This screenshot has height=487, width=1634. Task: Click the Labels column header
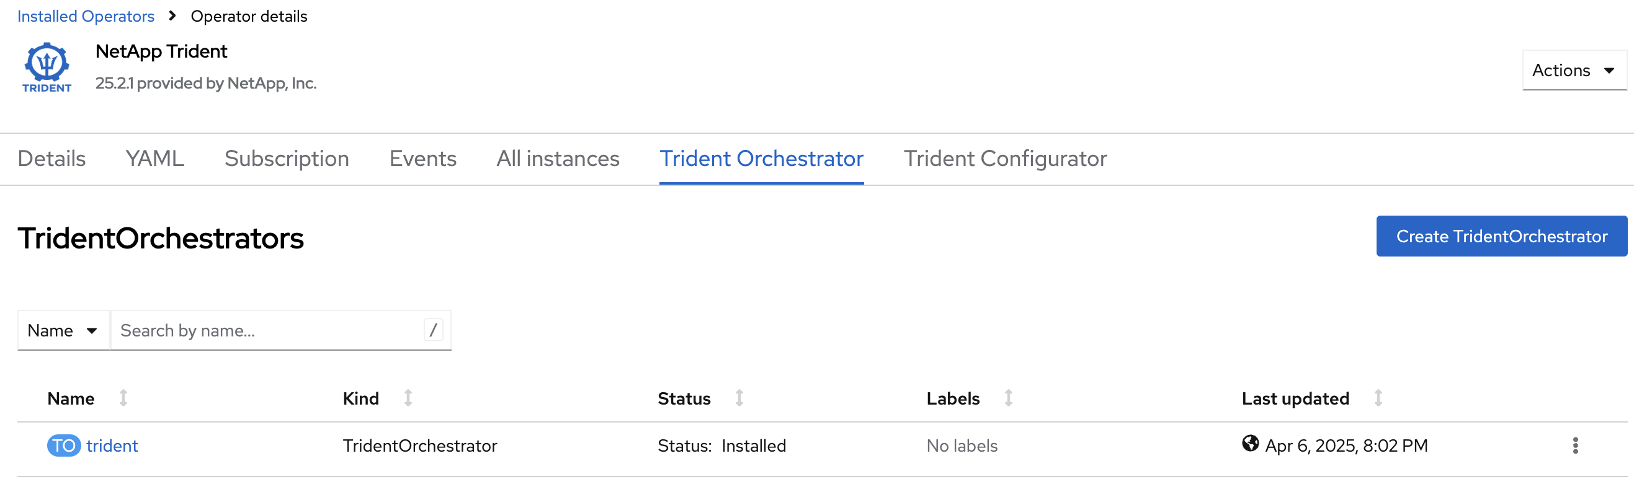click(953, 399)
